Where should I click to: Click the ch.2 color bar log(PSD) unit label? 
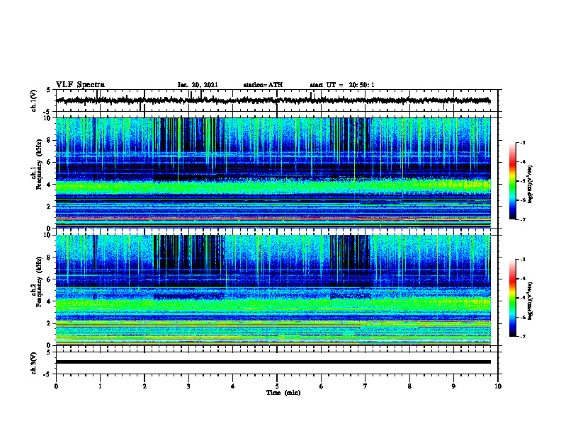531,301
